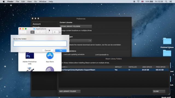Click the keyboard input flag icon
175x98 pixels.
(x=142, y=2)
